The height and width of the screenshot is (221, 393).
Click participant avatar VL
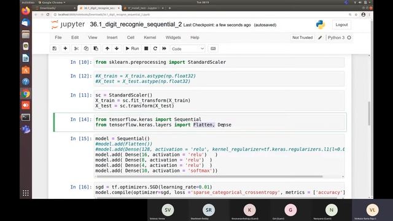pos(372,210)
